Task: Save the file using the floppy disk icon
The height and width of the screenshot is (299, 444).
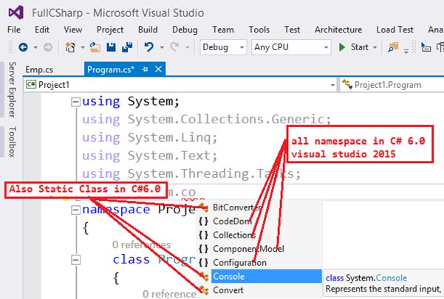Action: [111, 47]
